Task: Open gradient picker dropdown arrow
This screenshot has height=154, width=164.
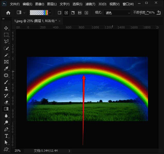Action: click(50, 13)
